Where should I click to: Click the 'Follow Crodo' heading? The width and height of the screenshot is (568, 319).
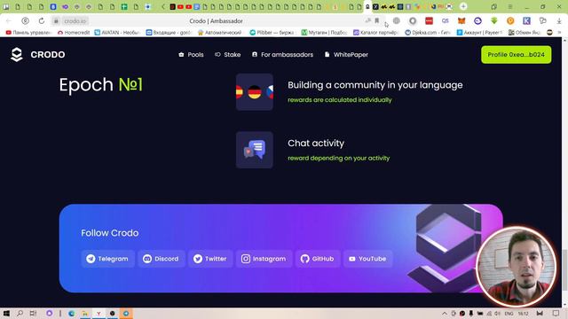click(110, 233)
